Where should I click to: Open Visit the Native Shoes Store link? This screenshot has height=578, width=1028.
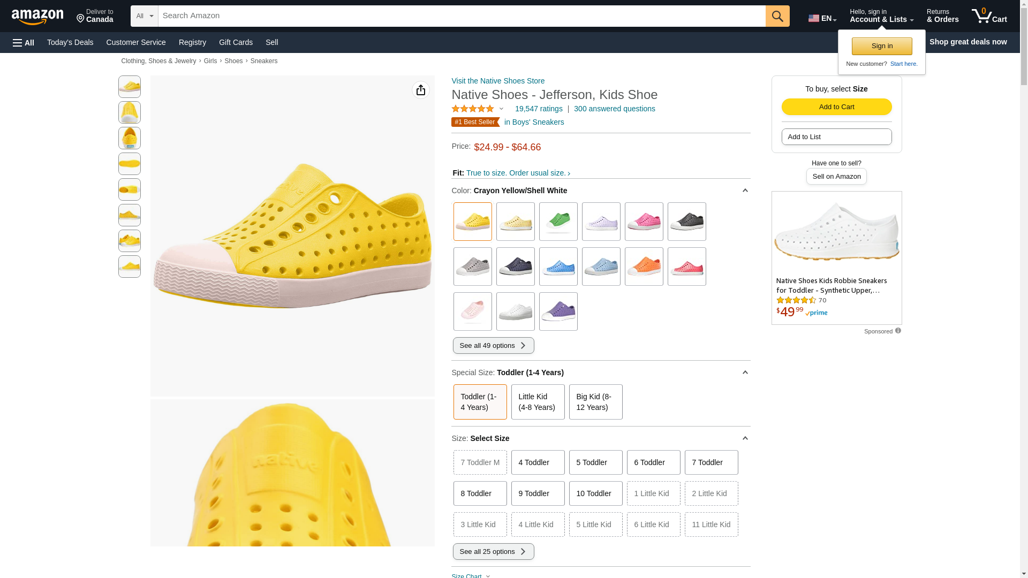(498, 81)
